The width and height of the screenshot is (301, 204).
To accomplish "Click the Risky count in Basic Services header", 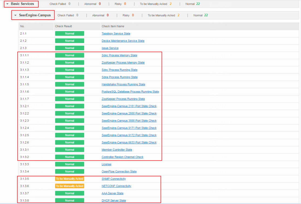I will click(x=125, y=4).
